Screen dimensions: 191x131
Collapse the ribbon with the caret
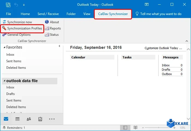pyautogui.click(x=187, y=41)
